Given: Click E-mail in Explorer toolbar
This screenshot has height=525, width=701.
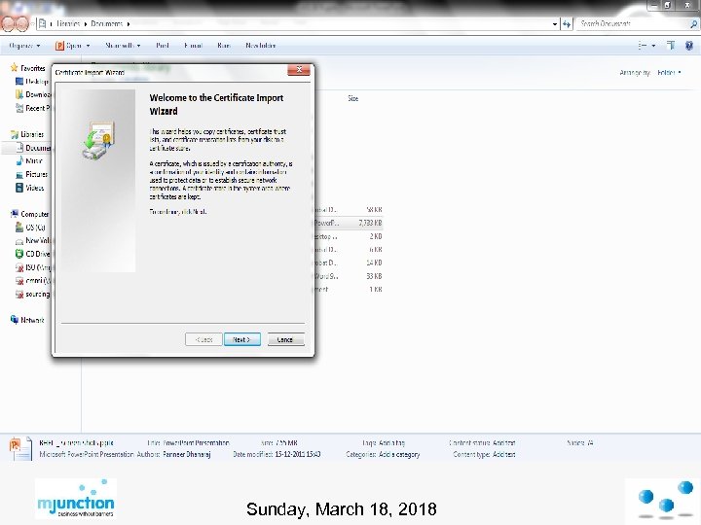Looking at the screenshot, I should pyautogui.click(x=193, y=46).
